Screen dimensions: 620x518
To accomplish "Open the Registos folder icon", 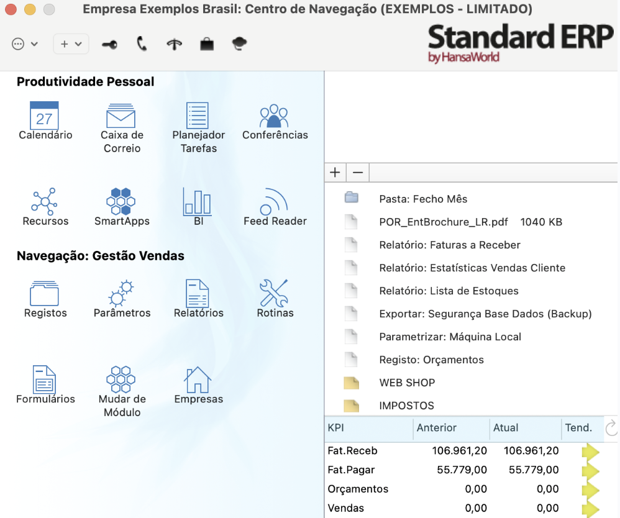I will 45,293.
